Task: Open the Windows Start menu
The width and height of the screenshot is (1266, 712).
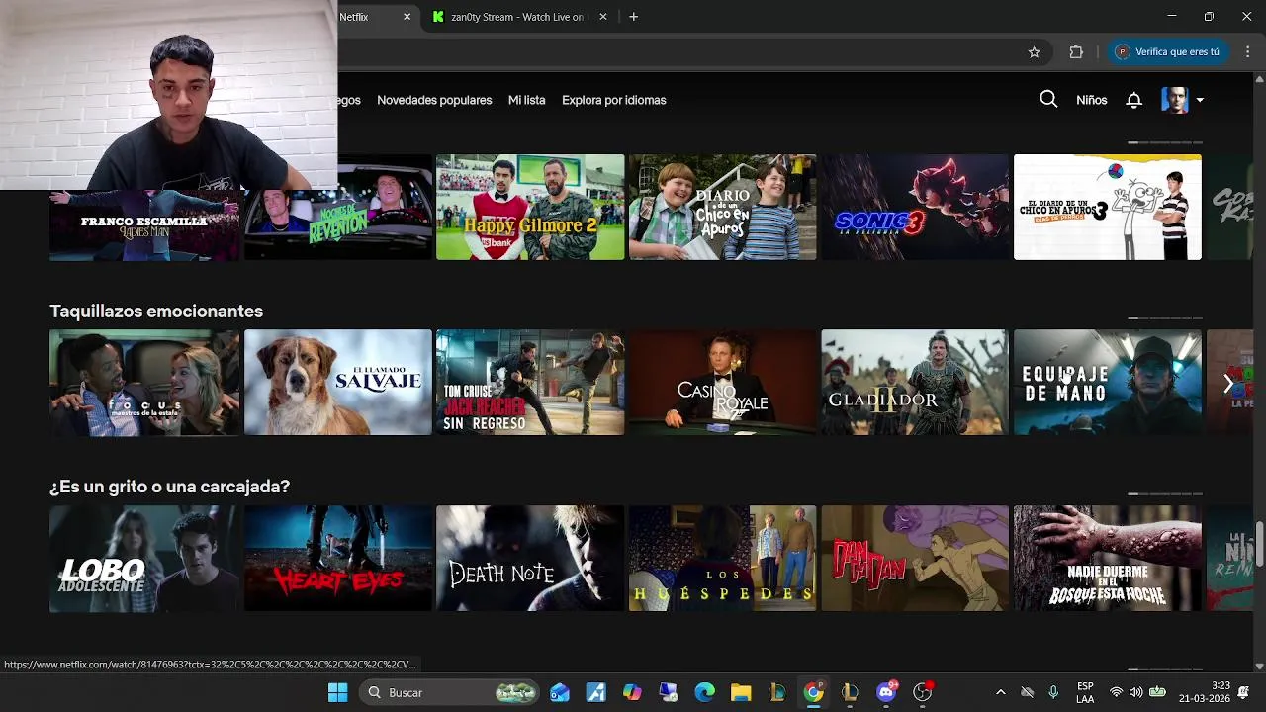Action: click(337, 692)
